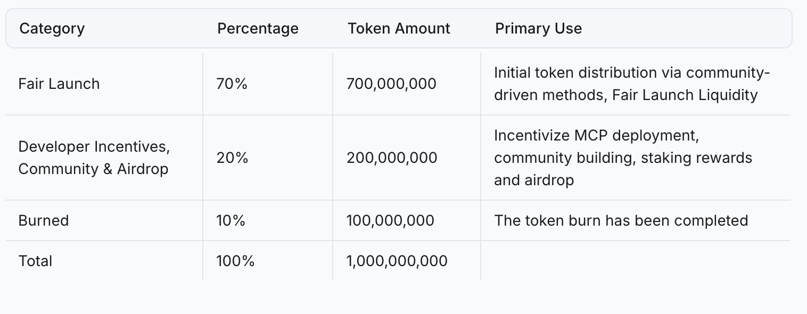Select Developer Incentives, Community & Airdrop cell

coord(93,158)
